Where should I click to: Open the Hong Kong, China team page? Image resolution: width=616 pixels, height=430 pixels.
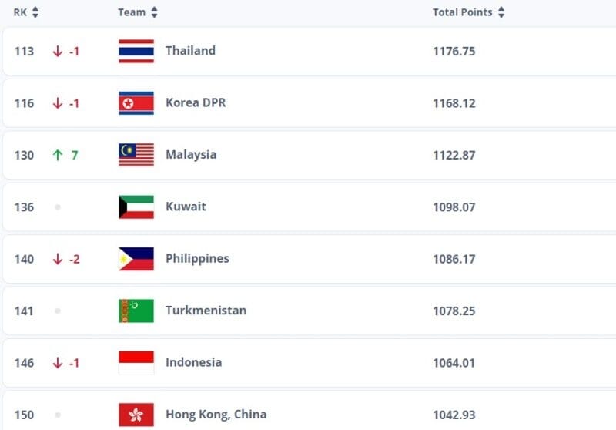click(216, 415)
